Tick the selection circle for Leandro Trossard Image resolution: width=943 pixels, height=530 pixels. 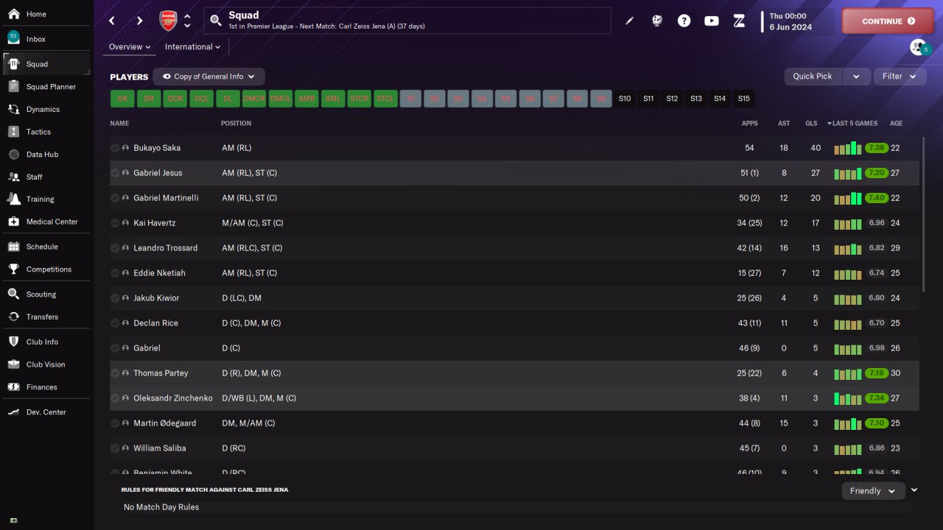point(115,248)
